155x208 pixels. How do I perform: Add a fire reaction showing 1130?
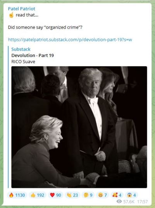17,195
